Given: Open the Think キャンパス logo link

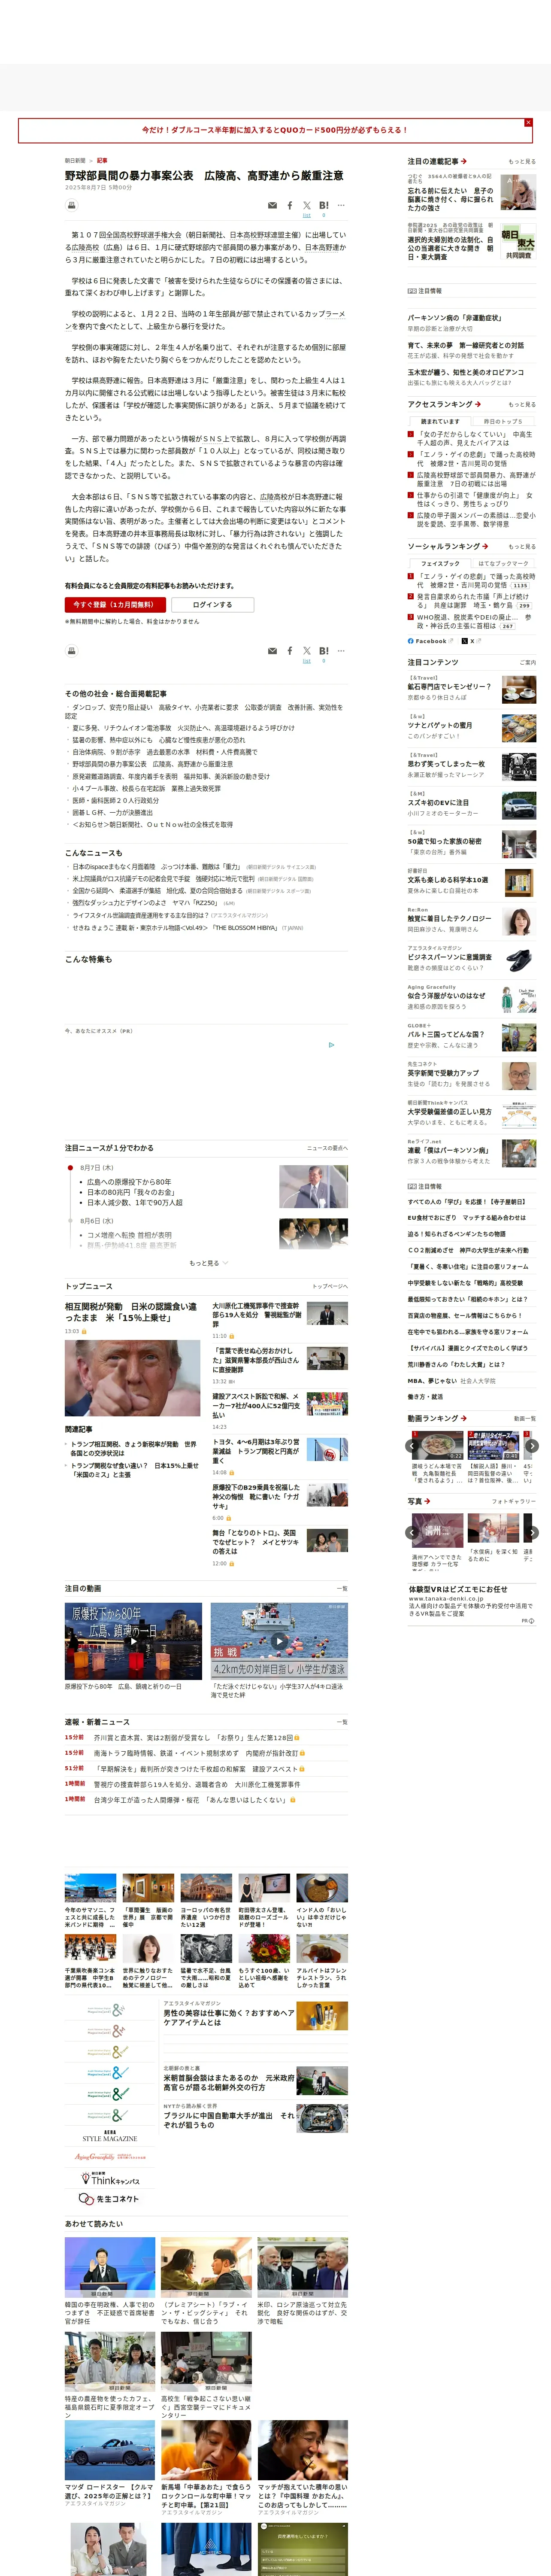Looking at the screenshot, I should click(x=109, y=2178).
